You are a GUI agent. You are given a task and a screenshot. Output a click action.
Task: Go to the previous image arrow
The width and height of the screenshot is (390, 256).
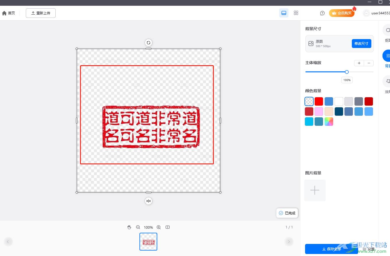point(8,242)
